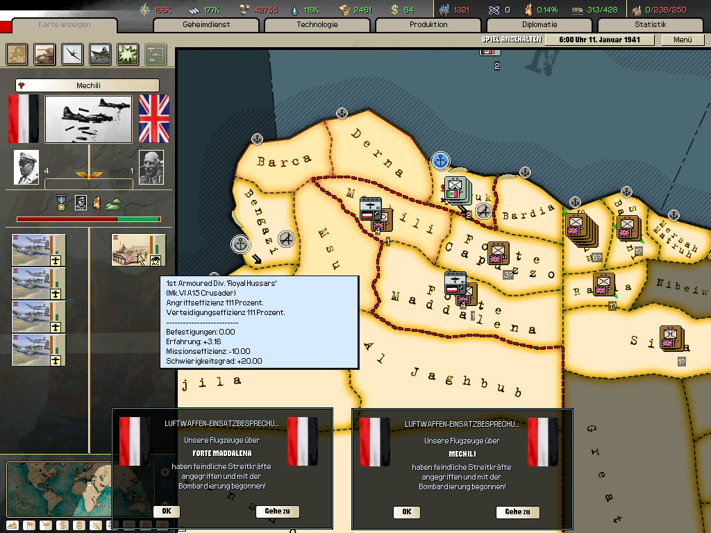
Task: Select the British armoured division card
Action: click(139, 250)
